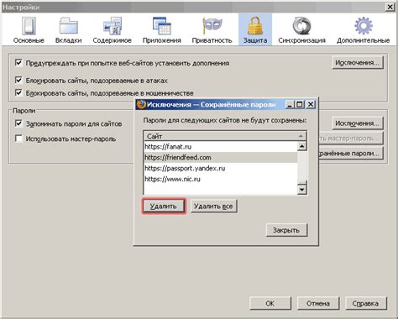The image size is (398, 319).
Task: Click Firefox icon in Исключения dialog title
Action: pos(141,104)
